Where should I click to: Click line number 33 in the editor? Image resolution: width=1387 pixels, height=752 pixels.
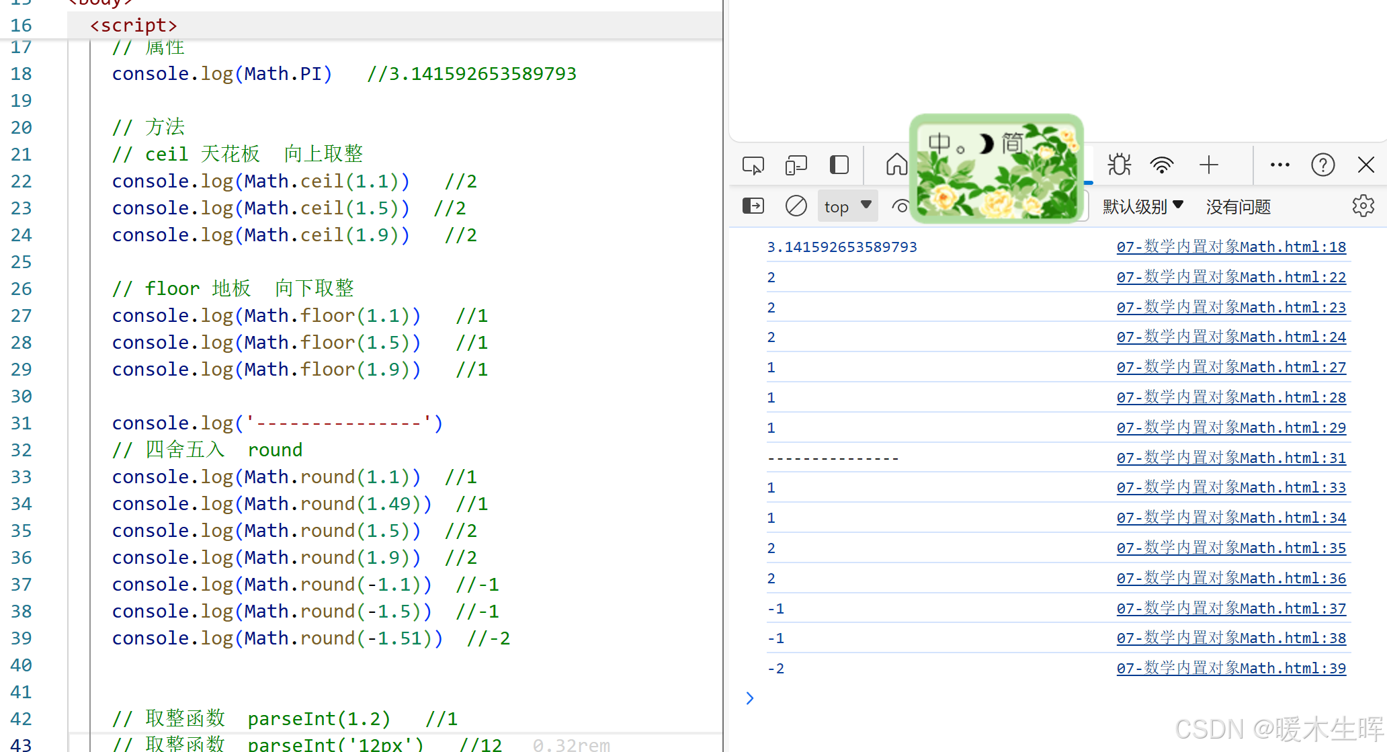pos(21,476)
